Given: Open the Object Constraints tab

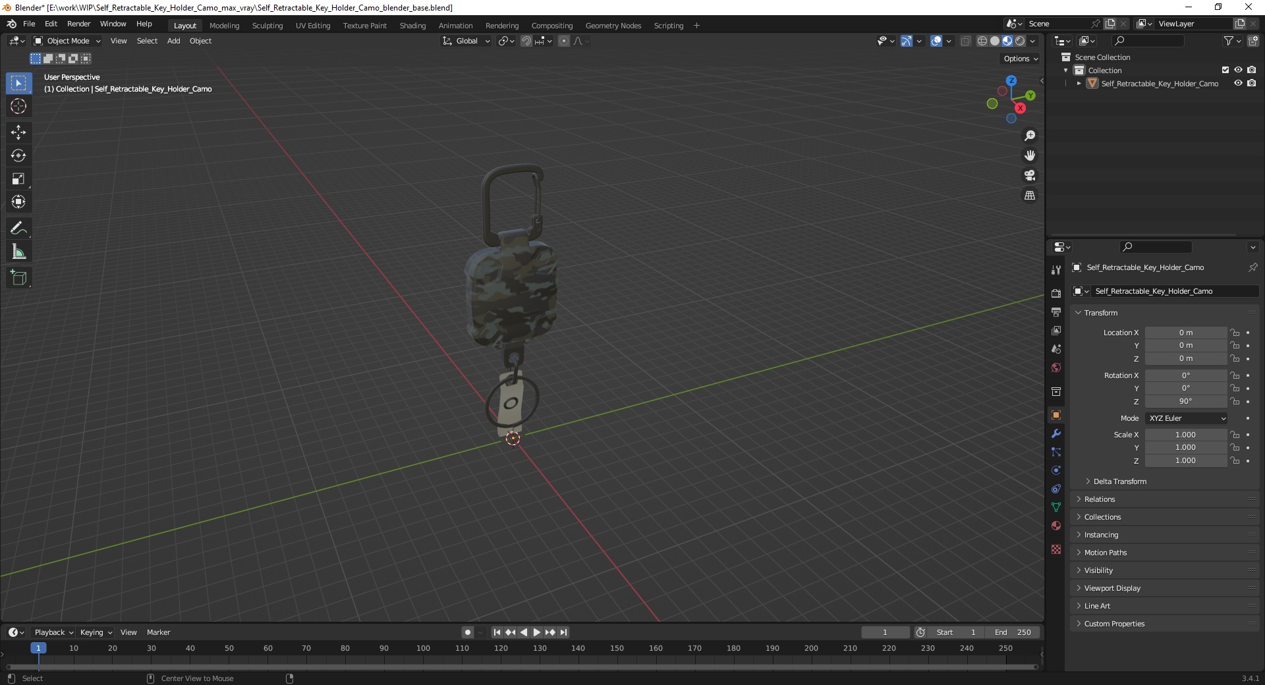Looking at the screenshot, I should [x=1056, y=489].
